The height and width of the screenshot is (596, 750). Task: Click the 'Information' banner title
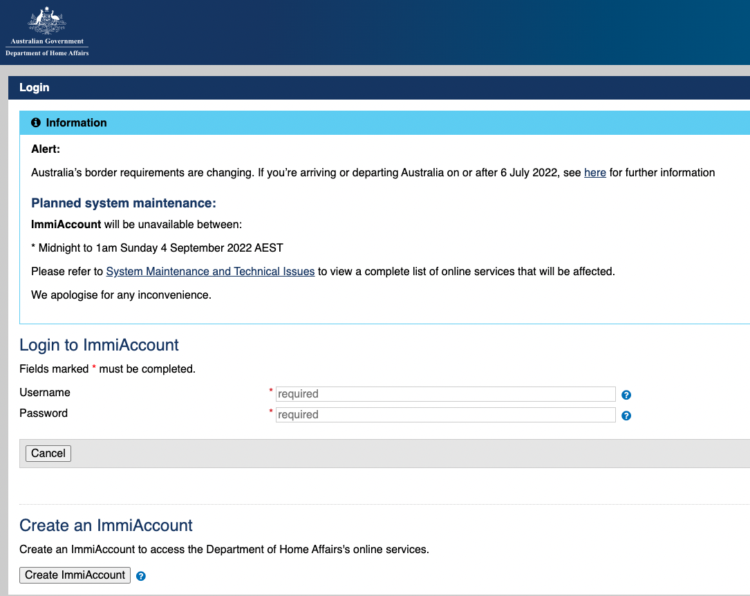click(77, 123)
